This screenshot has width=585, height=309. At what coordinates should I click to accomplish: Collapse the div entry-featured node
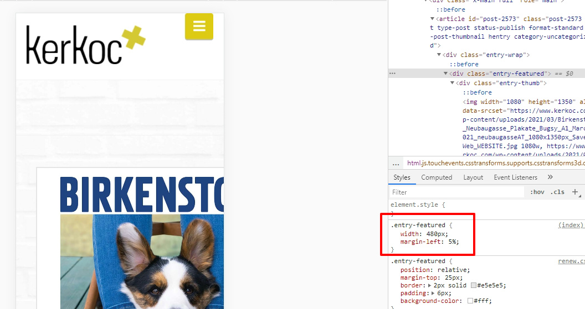click(445, 74)
